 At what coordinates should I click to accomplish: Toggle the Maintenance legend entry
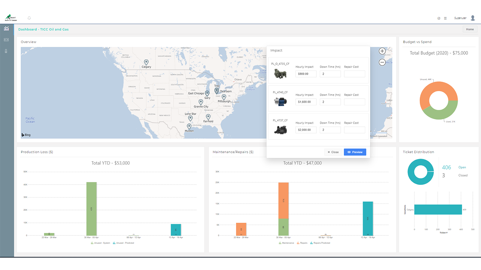[286, 243]
